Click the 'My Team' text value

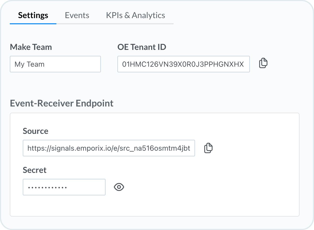click(29, 64)
